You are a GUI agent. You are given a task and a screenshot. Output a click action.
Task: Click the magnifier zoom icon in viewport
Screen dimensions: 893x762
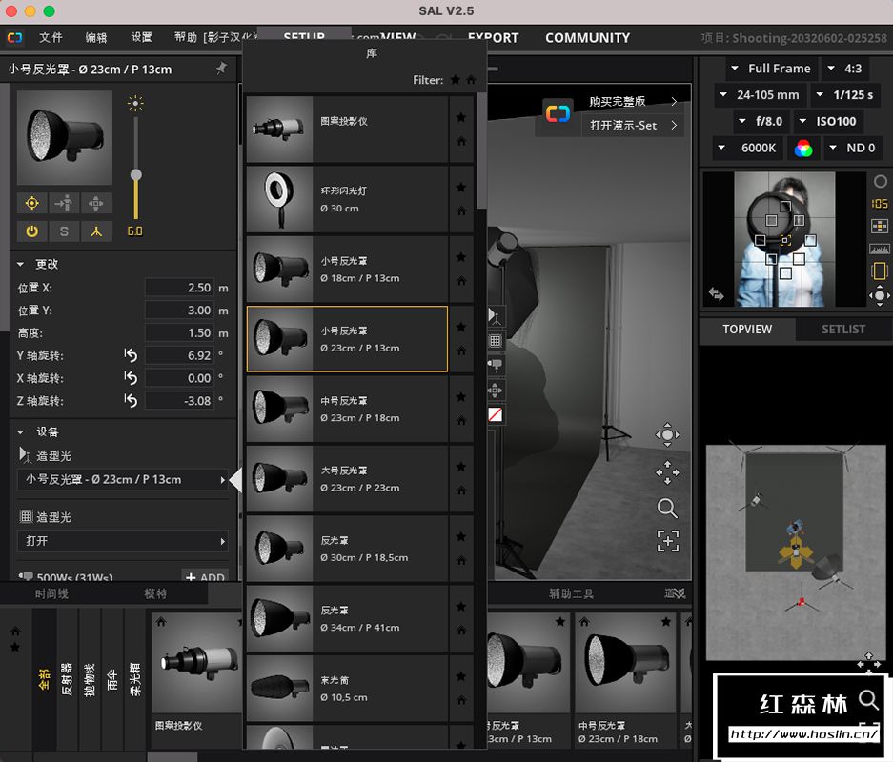(667, 508)
